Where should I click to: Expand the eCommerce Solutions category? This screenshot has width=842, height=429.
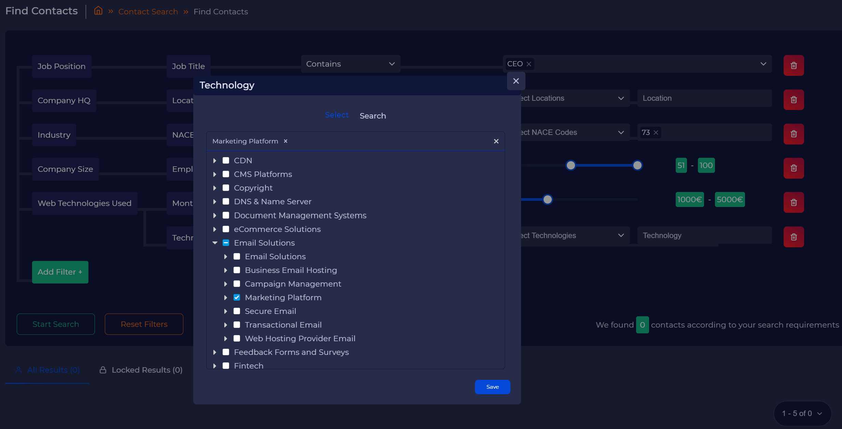215,229
